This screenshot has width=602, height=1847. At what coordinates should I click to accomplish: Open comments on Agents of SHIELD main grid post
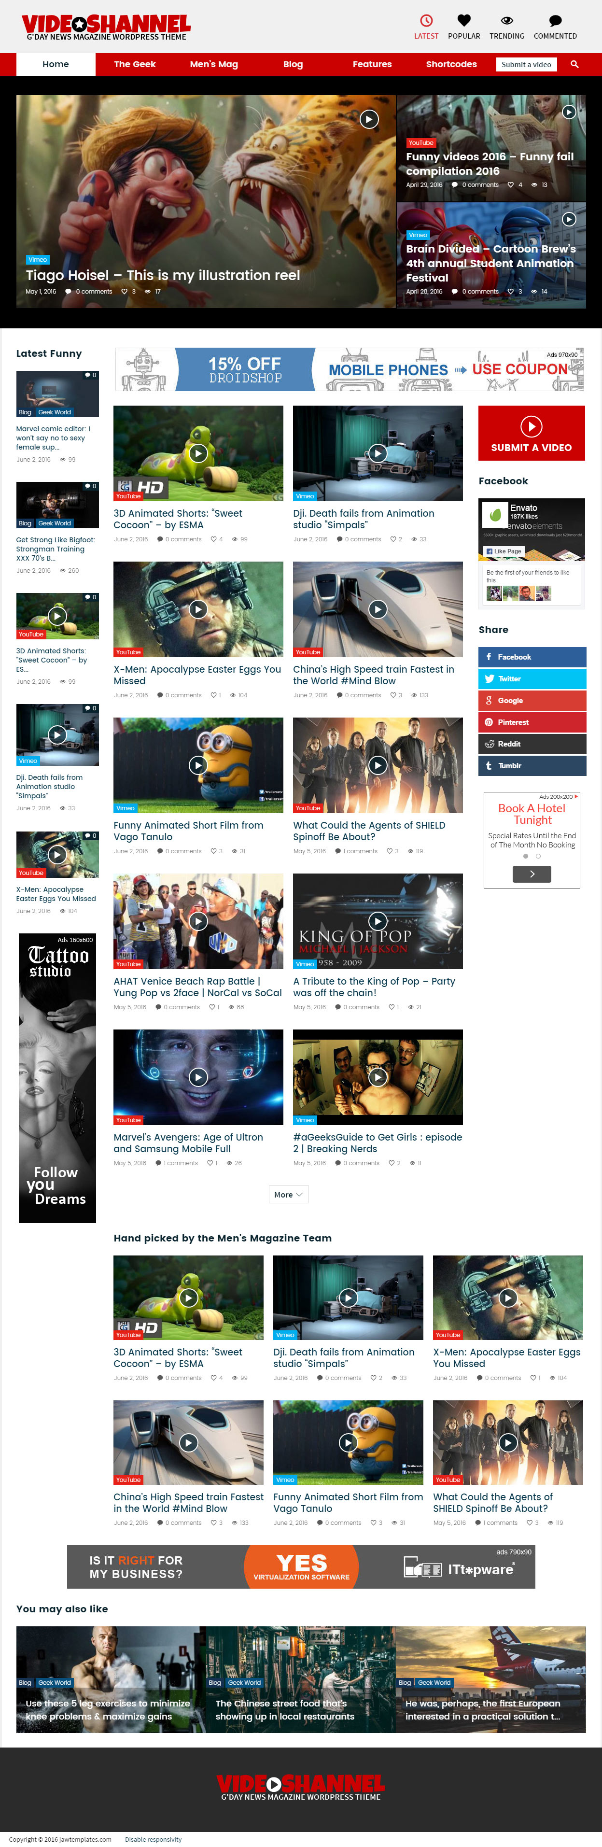[356, 852]
